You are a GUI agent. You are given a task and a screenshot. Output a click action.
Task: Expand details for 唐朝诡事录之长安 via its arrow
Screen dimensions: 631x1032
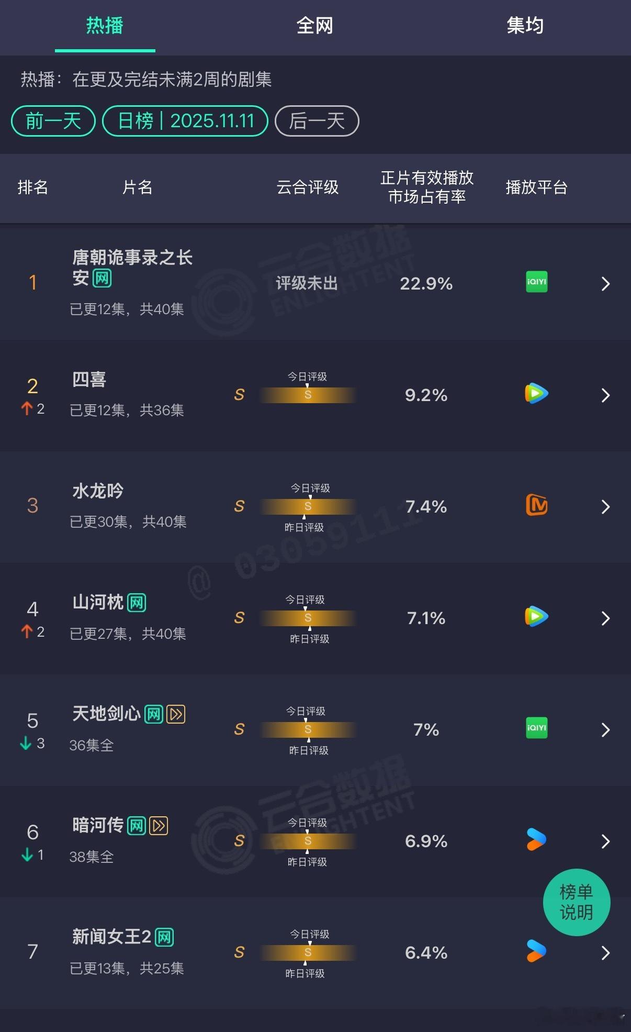(605, 283)
